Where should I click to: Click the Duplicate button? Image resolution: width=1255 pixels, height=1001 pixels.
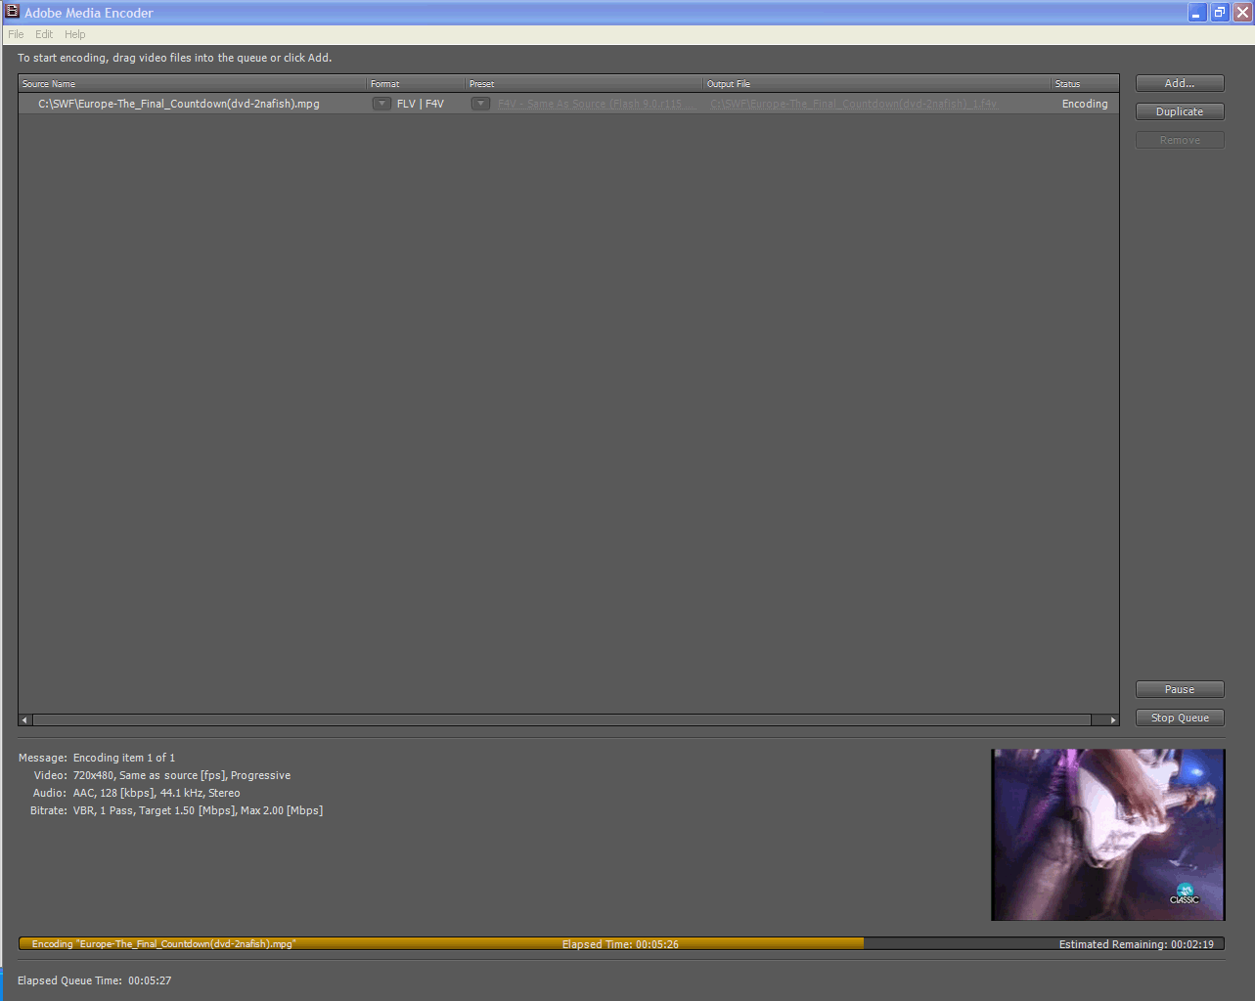coord(1180,111)
